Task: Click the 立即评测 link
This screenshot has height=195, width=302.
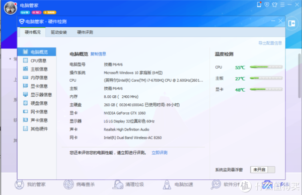Action: (x=160, y=153)
